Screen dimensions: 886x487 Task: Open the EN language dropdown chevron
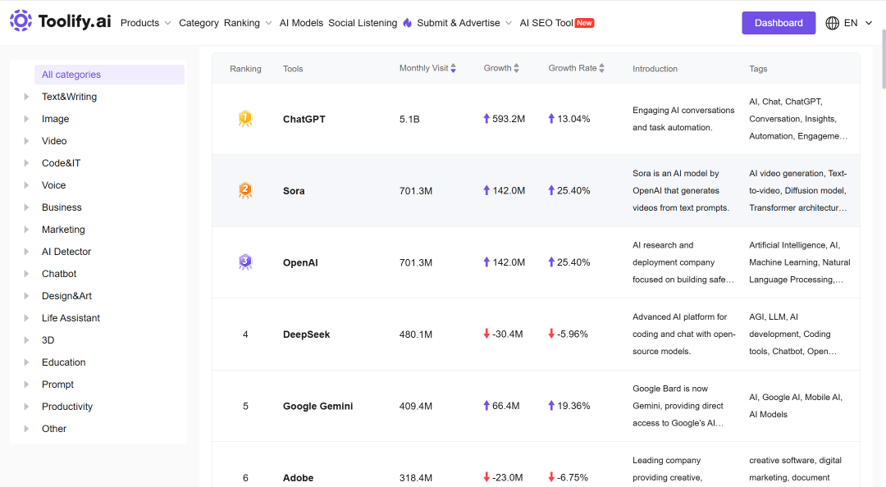pos(869,23)
